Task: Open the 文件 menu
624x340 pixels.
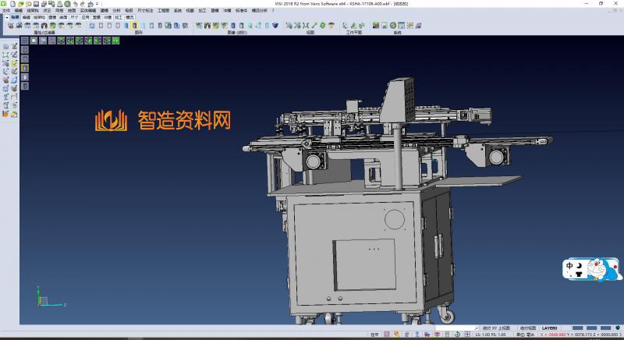Action: tap(6, 11)
